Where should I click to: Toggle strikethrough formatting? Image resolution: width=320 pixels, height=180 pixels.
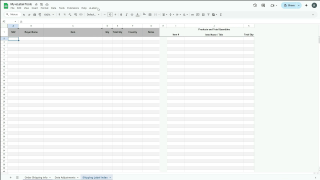tap(132, 14)
